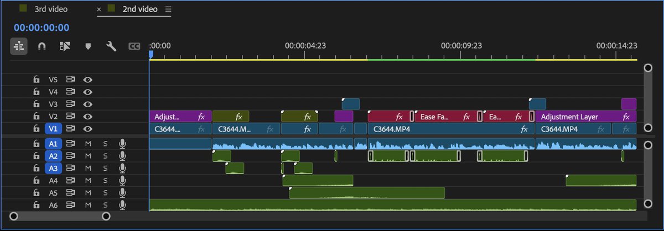664x231 pixels.
Task: Toggle A3 track targeting button
Action: tap(53, 168)
